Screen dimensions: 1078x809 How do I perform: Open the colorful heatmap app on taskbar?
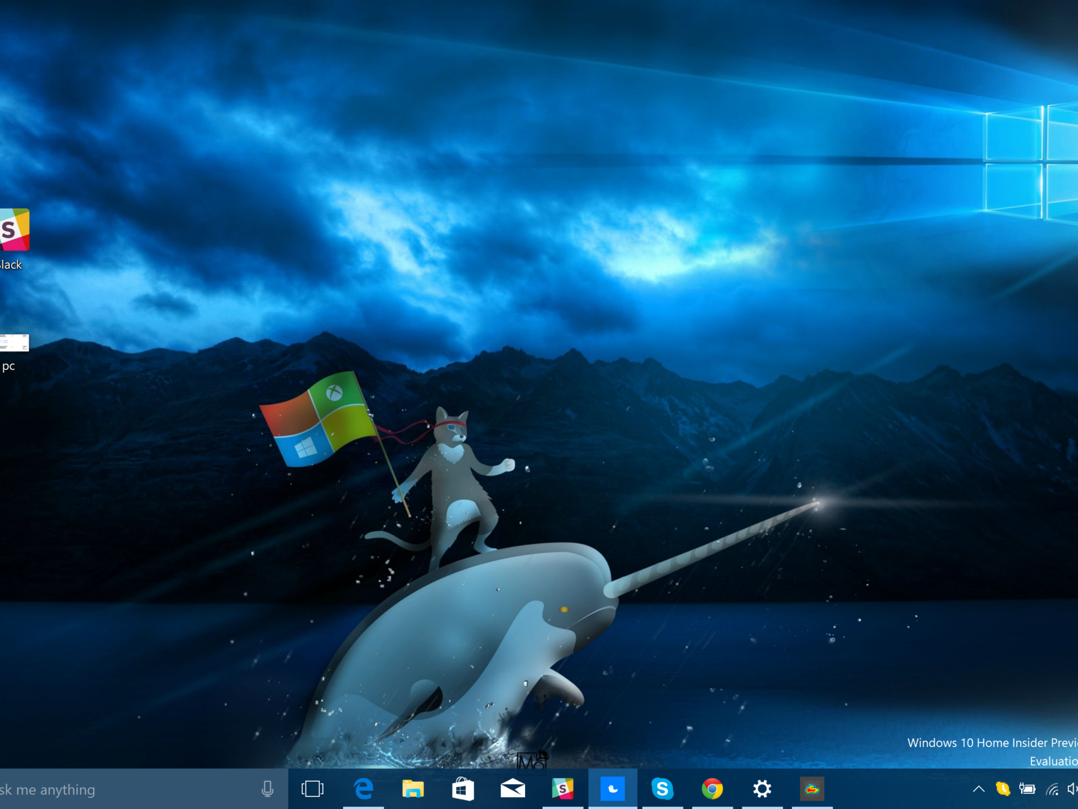(x=812, y=789)
